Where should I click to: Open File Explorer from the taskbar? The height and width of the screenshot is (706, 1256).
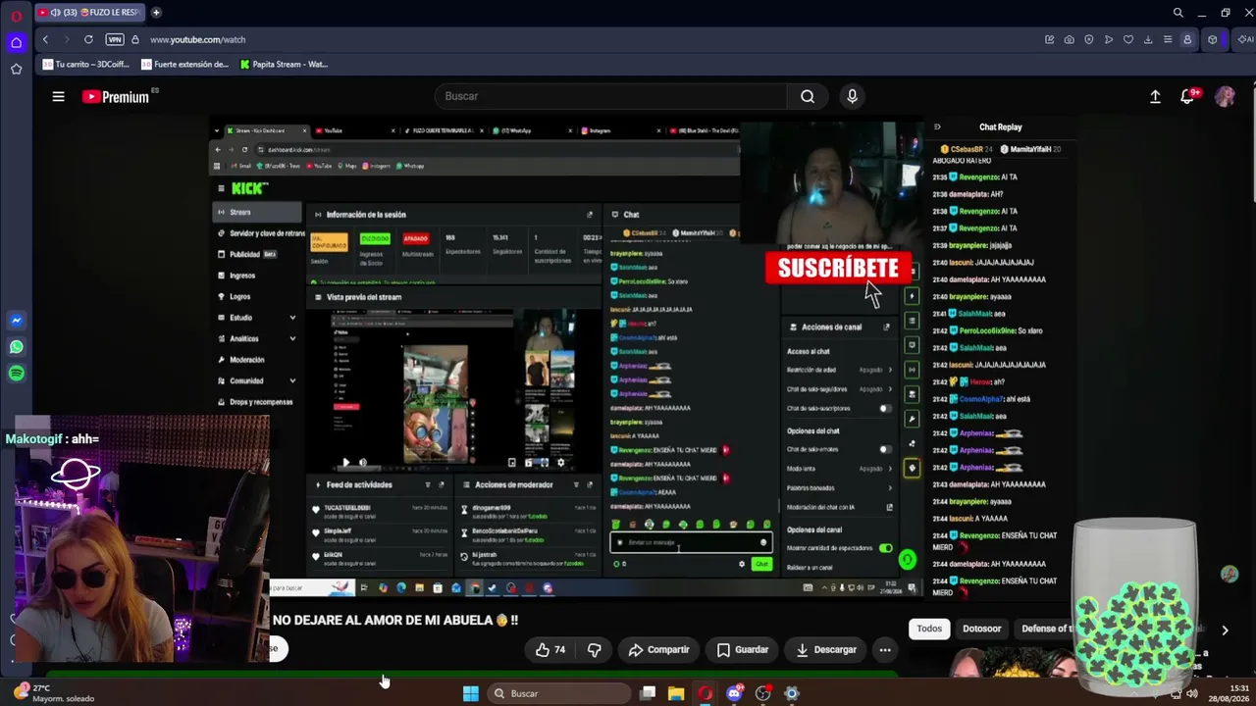676,693
